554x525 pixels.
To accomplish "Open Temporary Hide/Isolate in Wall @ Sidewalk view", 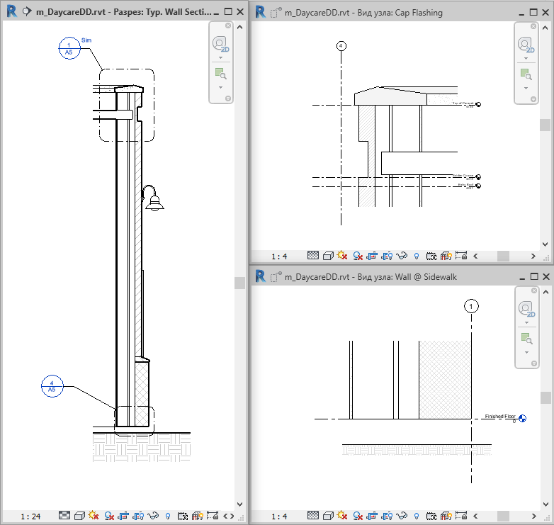I will coord(402,516).
